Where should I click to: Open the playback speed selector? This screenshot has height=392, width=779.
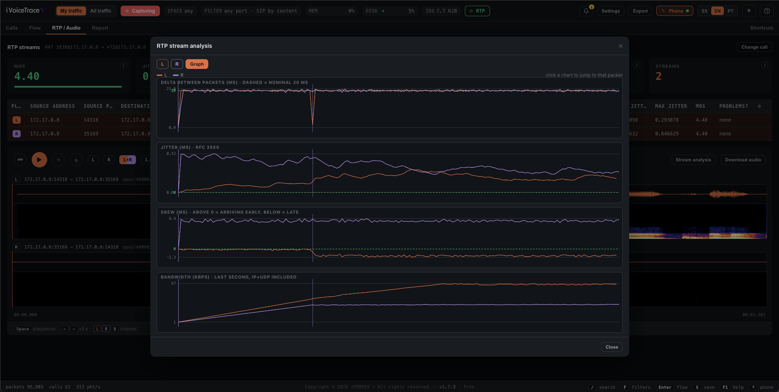(x=146, y=160)
